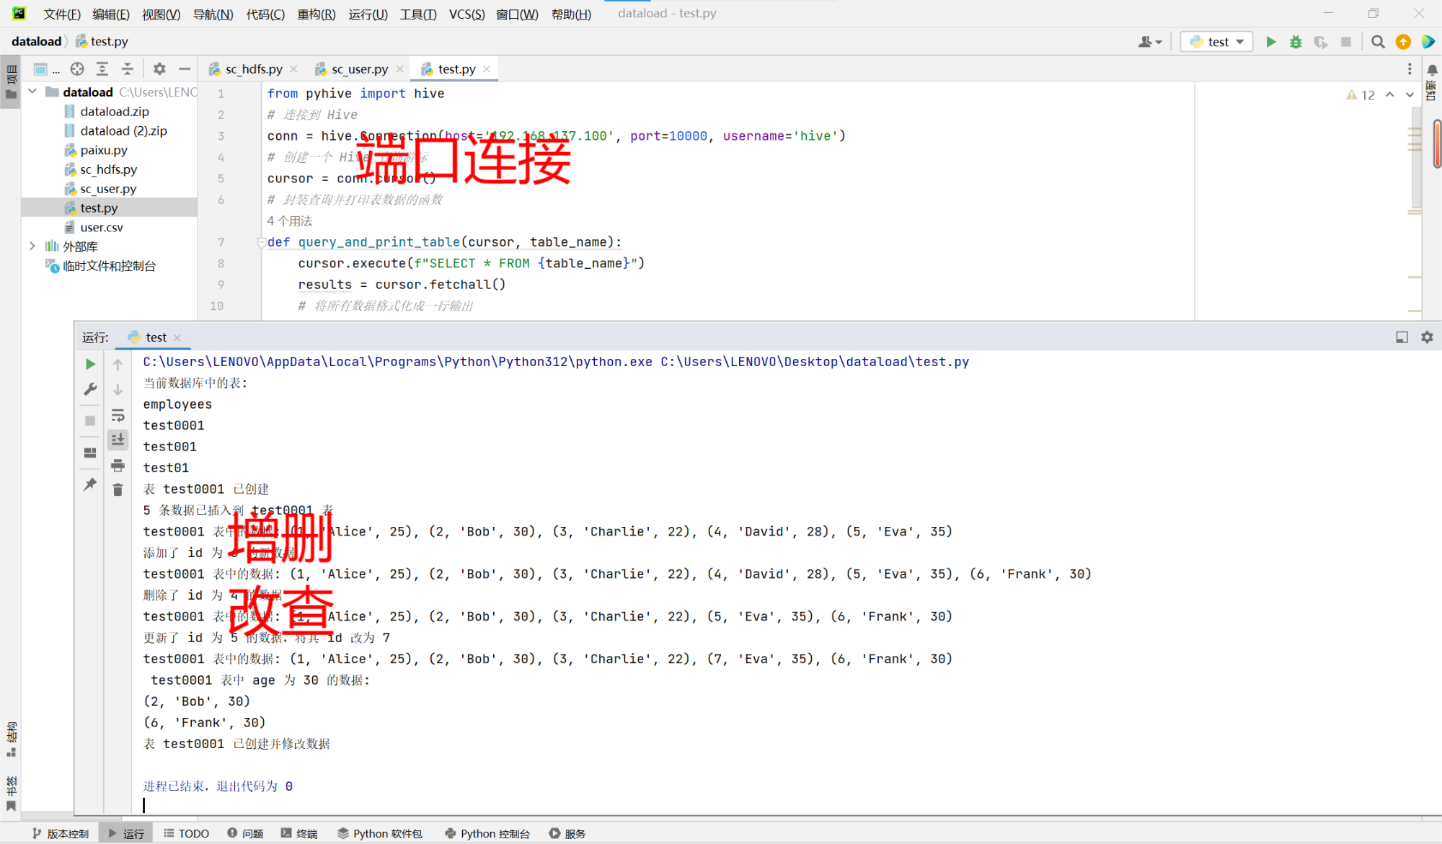
Task: Toggle soft-wrap in the console
Action: [x=118, y=414]
